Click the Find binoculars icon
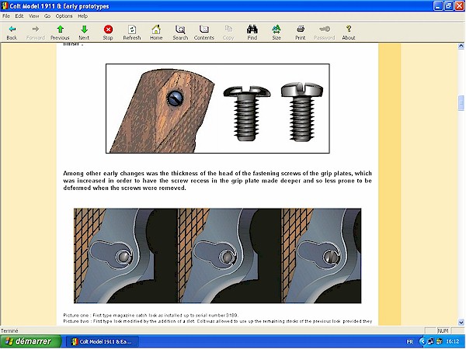Viewport: 466px width, 349px height. [x=252, y=29]
